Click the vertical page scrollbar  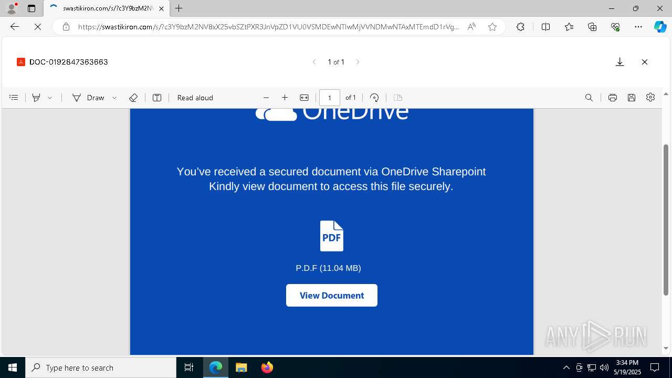pyautogui.click(x=666, y=220)
